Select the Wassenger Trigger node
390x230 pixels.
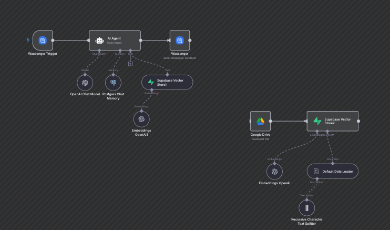[43, 40]
